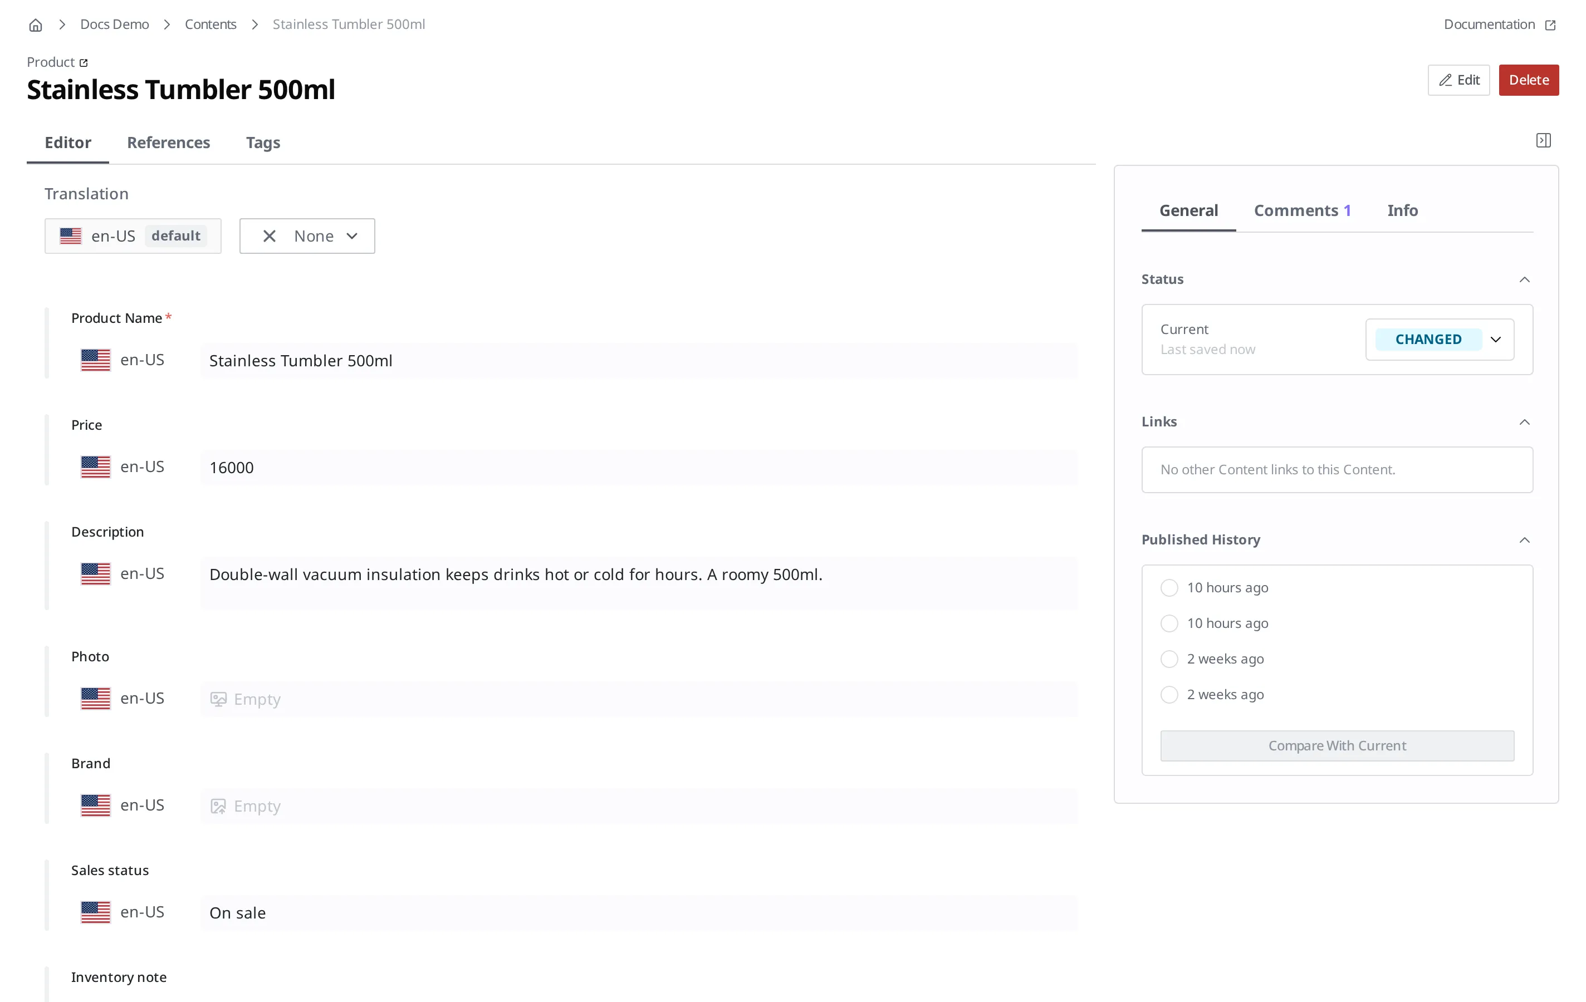Click the pencil icon in Edit button
1586x1002 pixels.
pos(1445,80)
